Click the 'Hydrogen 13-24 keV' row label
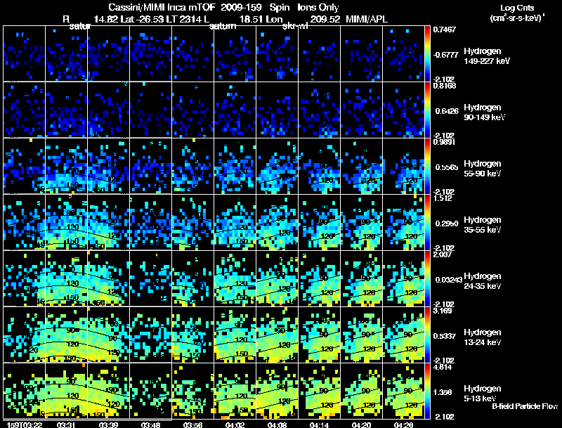The height and width of the screenshot is (428, 562). (x=483, y=337)
